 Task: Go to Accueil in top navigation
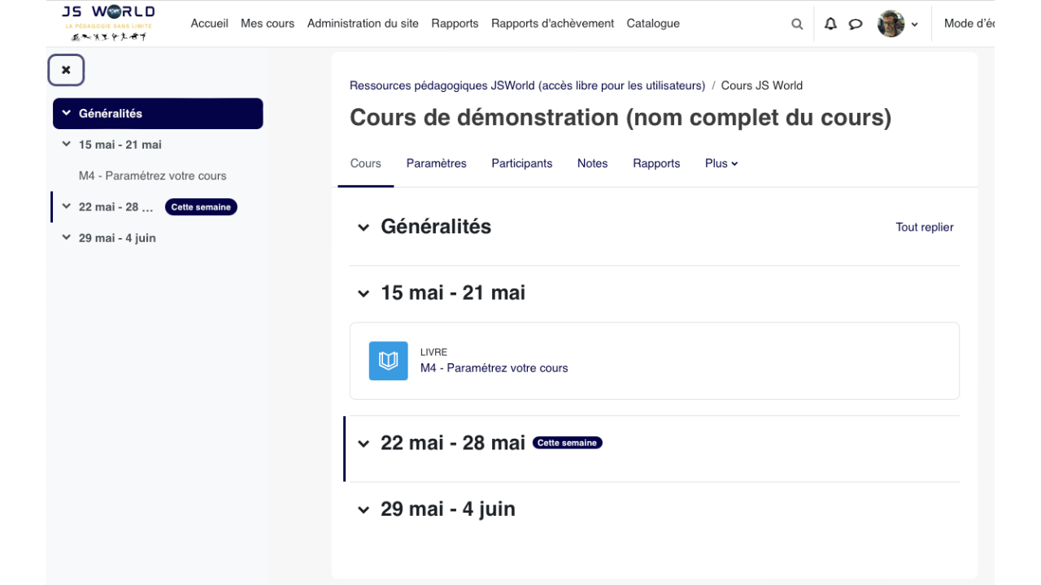209,24
